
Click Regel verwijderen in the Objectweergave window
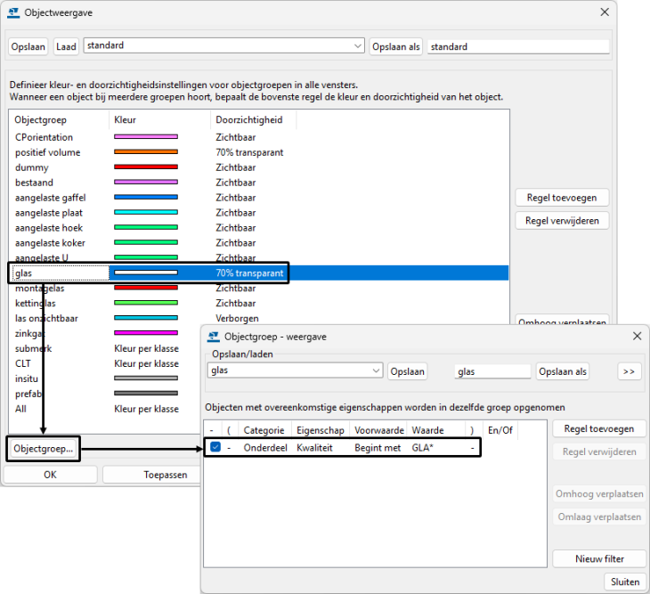click(x=562, y=221)
